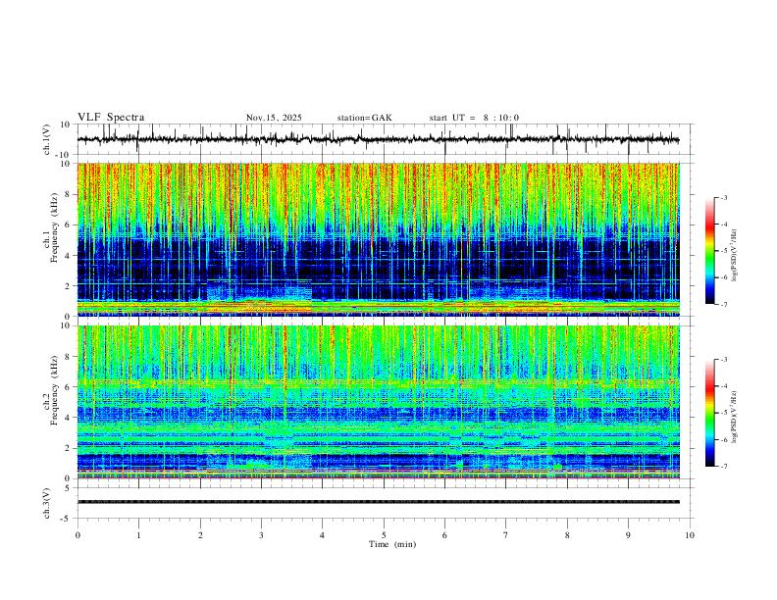Click the 'ch.1(V)' waveform axis label
This screenshot has height=600, width=777.
tap(47, 139)
